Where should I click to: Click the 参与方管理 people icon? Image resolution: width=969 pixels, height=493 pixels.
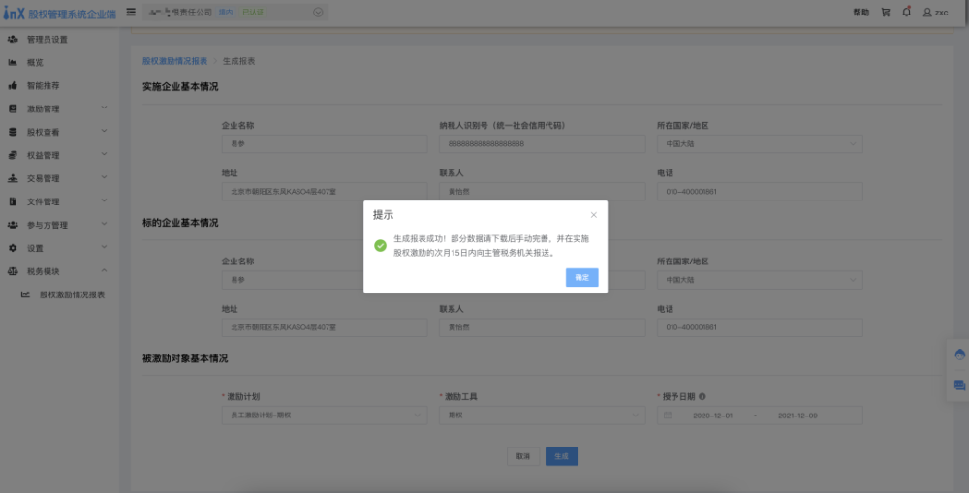(13, 225)
